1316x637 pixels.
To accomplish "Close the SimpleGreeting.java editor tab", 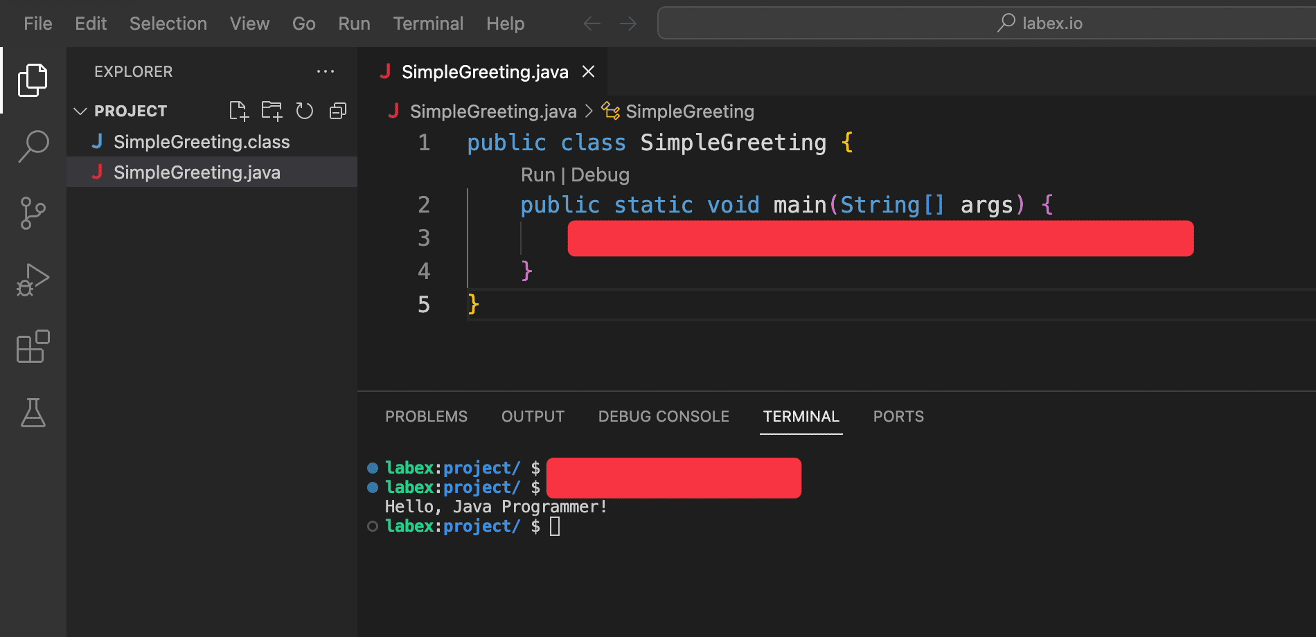I will pyautogui.click(x=588, y=71).
